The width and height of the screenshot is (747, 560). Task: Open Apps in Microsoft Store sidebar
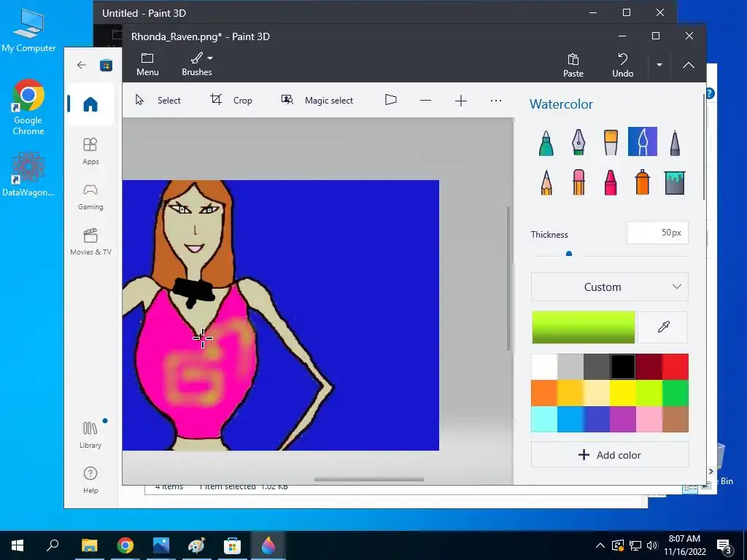[x=90, y=151]
